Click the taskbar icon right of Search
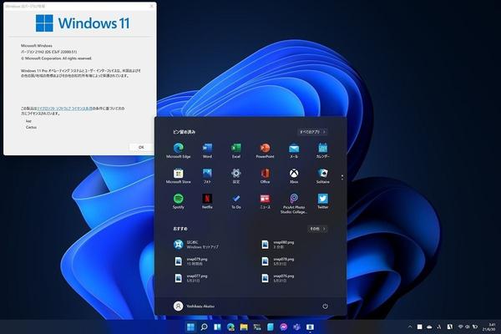This screenshot has height=334, width=501. pos(217,326)
